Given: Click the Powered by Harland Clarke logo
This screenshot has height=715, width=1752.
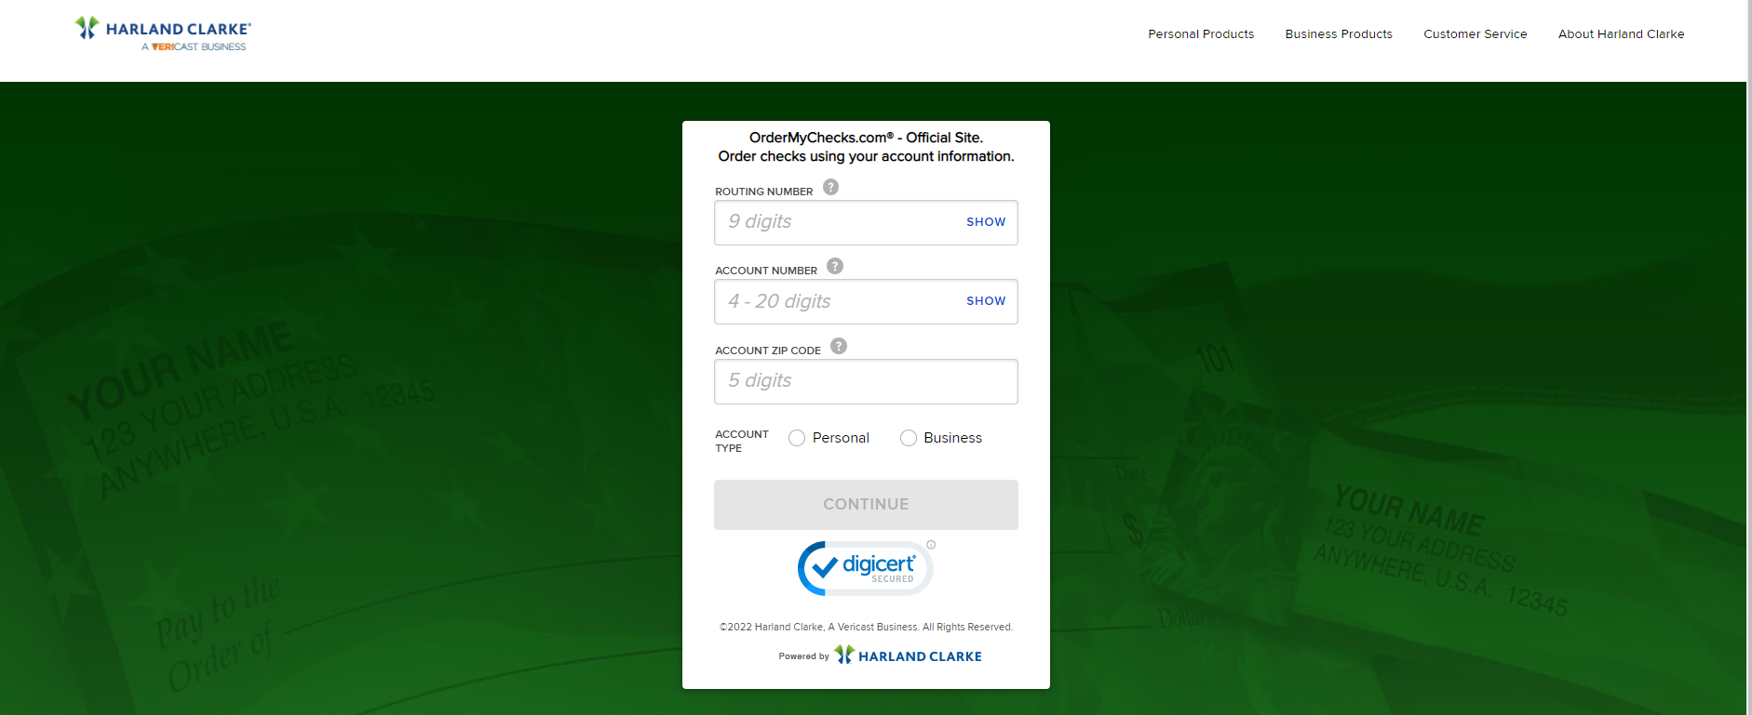Looking at the screenshot, I should (908, 655).
